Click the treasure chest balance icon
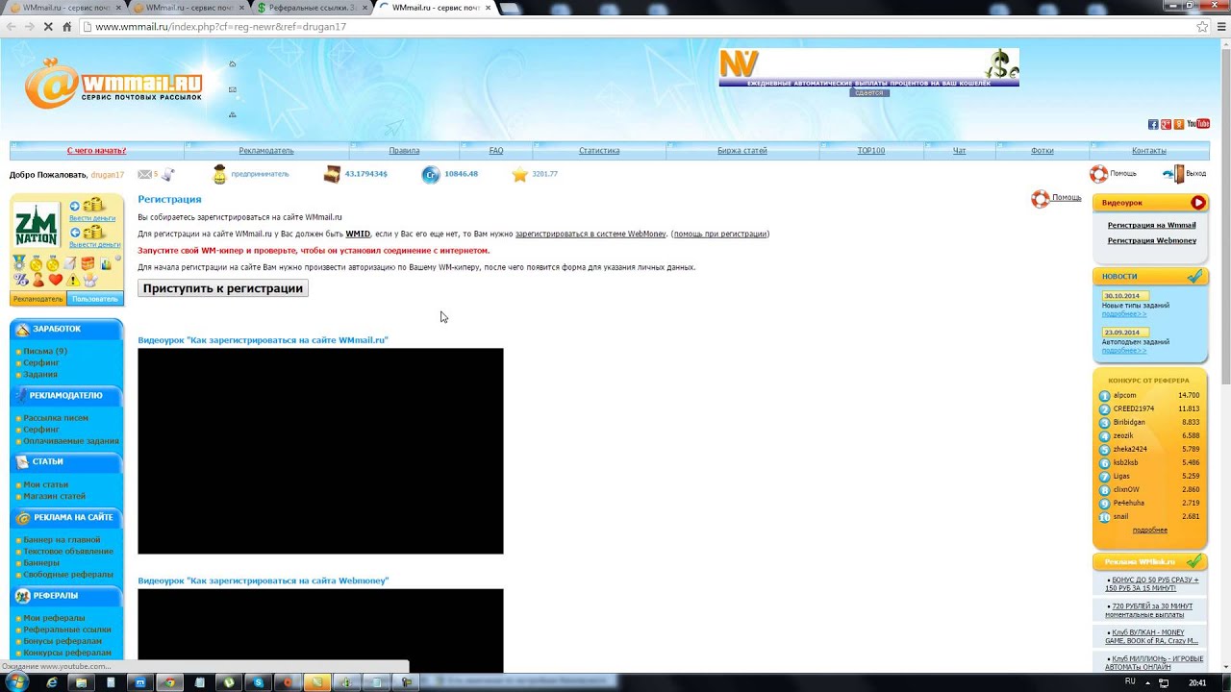Viewport: 1231px width, 692px height. pyautogui.click(x=332, y=174)
